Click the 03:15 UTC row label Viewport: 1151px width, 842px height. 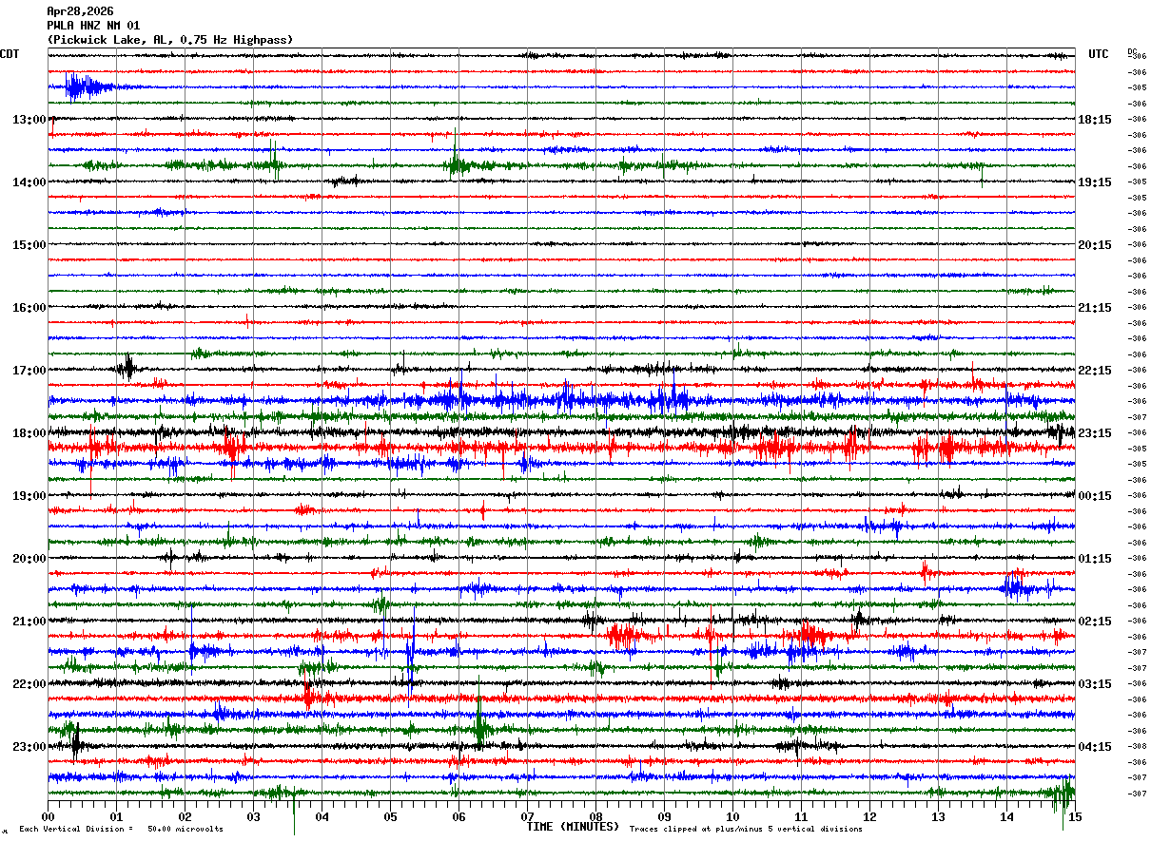pyautogui.click(x=1095, y=684)
